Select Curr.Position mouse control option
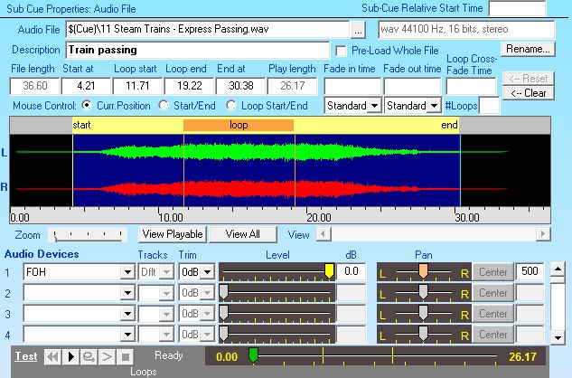Viewport: 572px width, 378px height. 87,105
